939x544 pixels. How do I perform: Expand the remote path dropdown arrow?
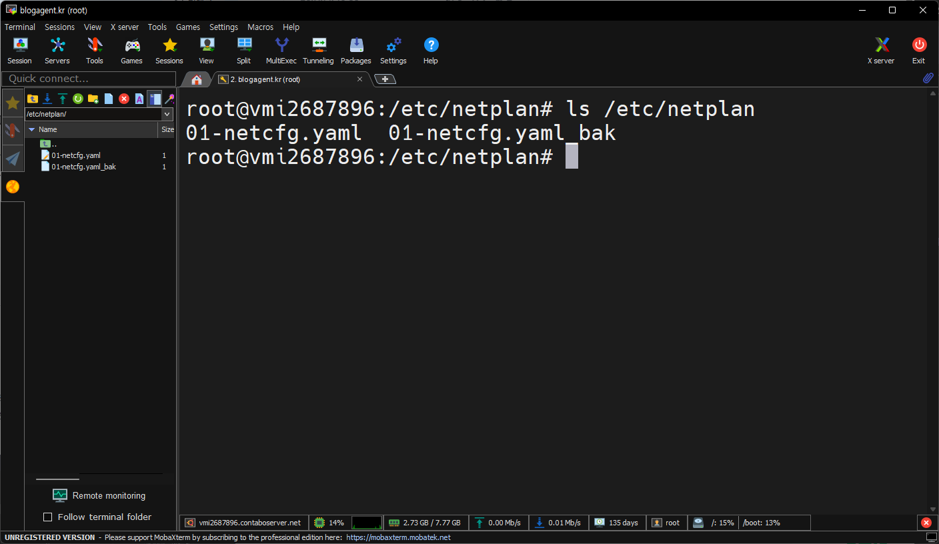(168, 114)
